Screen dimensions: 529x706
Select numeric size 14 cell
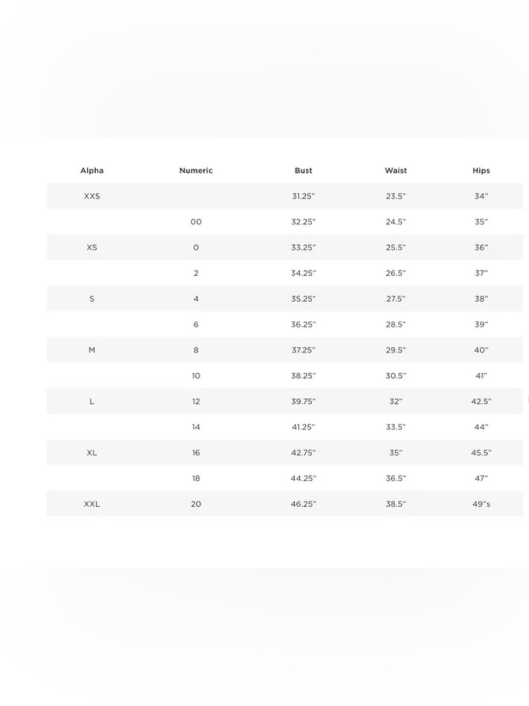[x=196, y=427]
